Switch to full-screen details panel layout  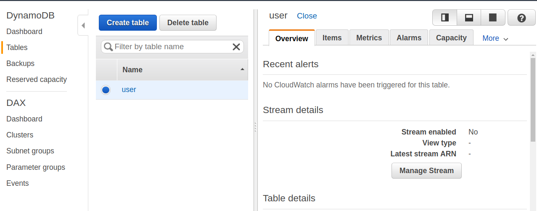493,18
